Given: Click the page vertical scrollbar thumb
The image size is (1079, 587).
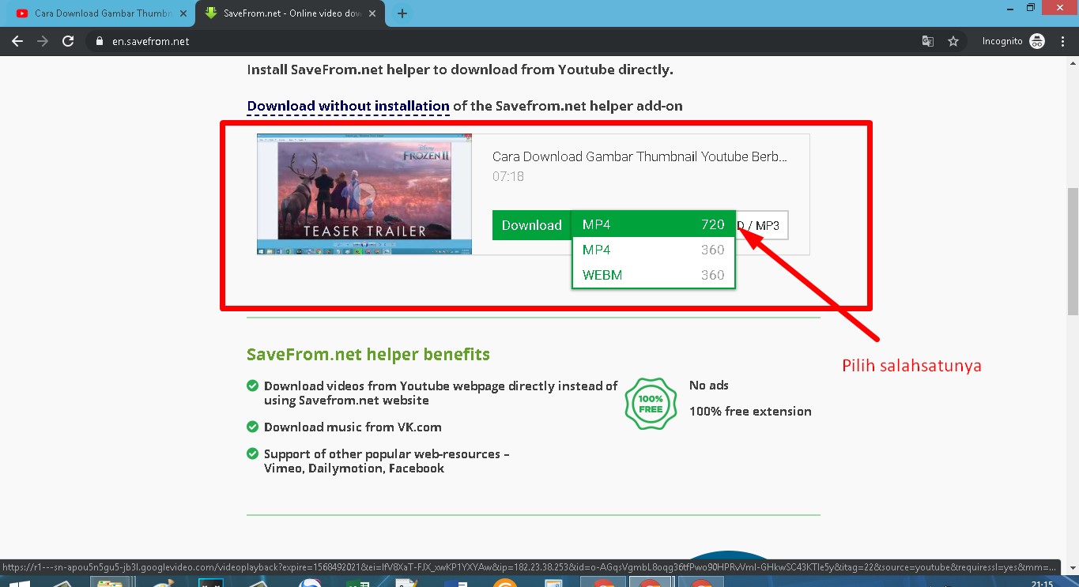Looking at the screenshot, I should click(1073, 251).
